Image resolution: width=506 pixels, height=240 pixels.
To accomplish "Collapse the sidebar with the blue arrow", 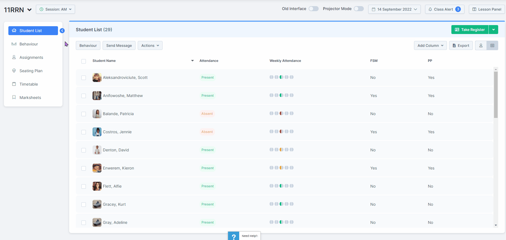I will (62, 31).
